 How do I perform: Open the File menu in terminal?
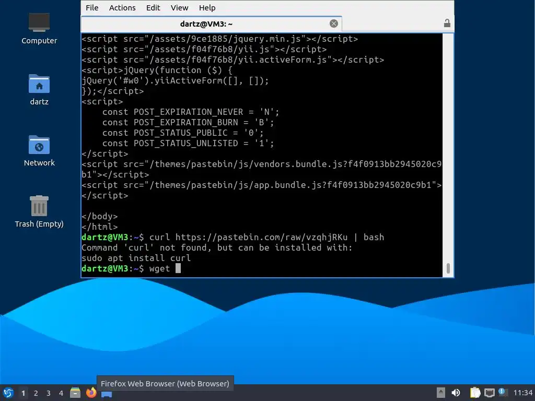92,8
